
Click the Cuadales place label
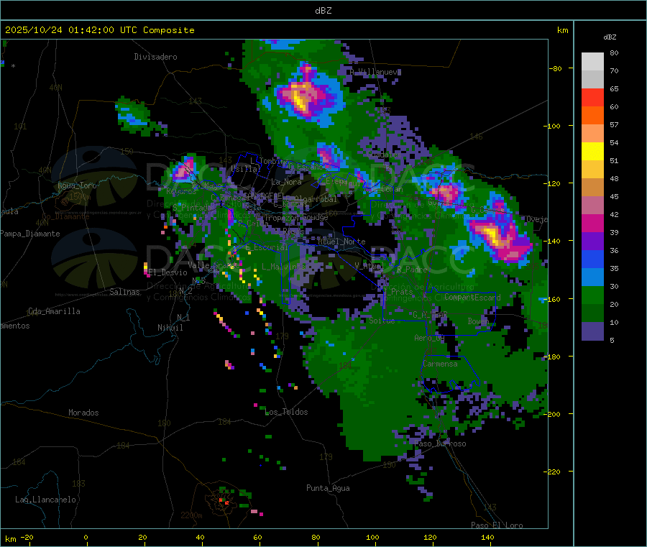(x=384, y=155)
